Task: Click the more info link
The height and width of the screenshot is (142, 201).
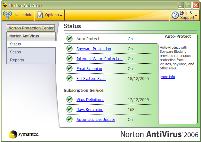Action: [x=168, y=77]
